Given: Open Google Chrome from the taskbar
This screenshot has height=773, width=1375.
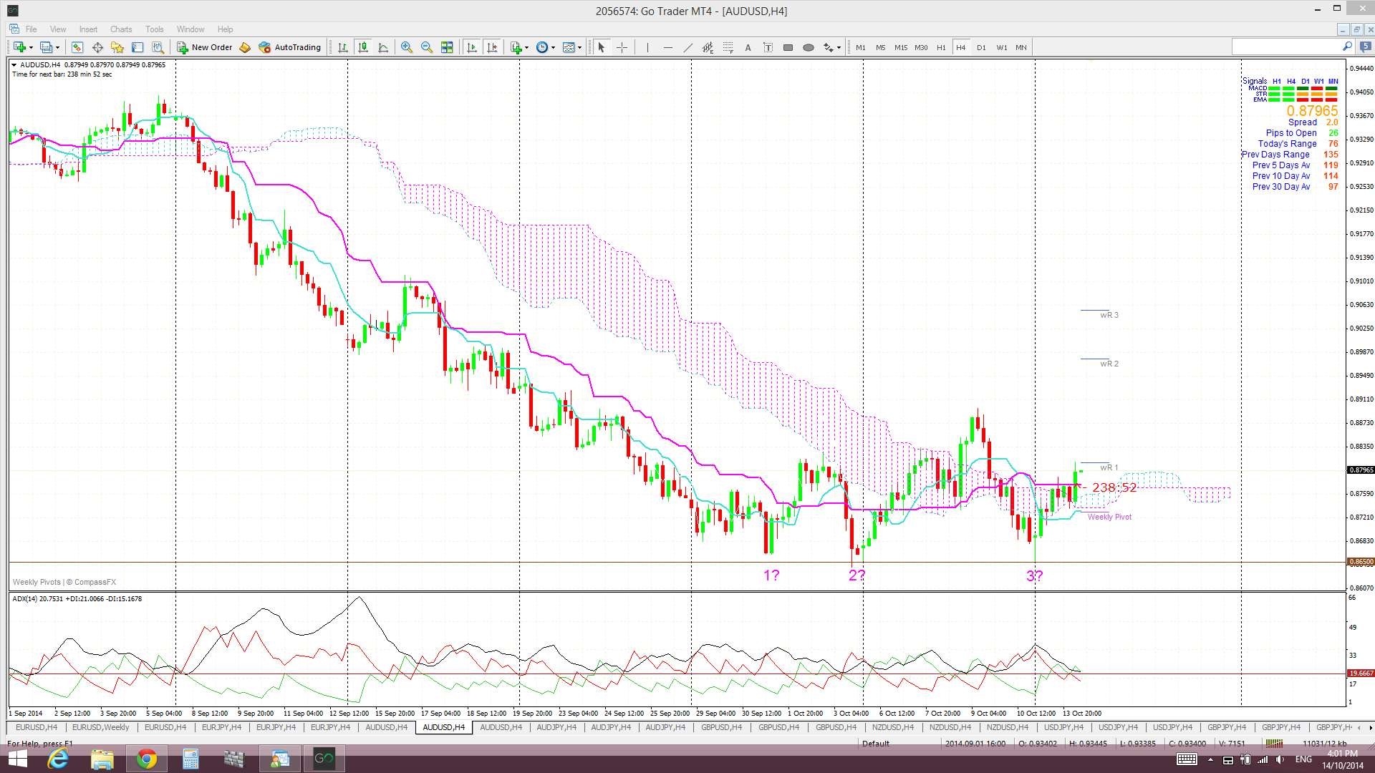Looking at the screenshot, I should 146,759.
